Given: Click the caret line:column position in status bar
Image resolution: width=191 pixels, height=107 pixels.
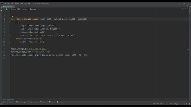Looking at the screenshot, I should [x=154, y=104].
